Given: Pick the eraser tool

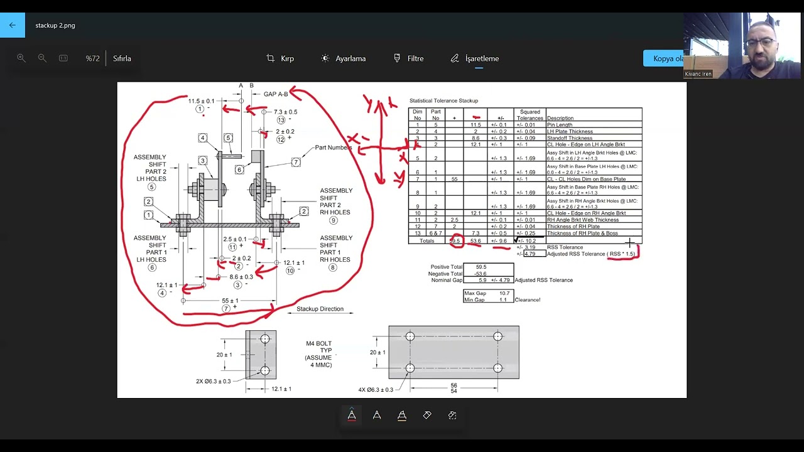Looking at the screenshot, I should (x=427, y=415).
